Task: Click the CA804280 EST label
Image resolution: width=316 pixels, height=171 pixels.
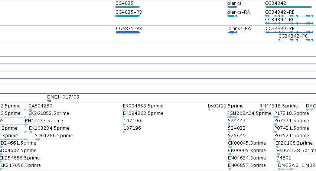Action: pyautogui.click(x=40, y=106)
